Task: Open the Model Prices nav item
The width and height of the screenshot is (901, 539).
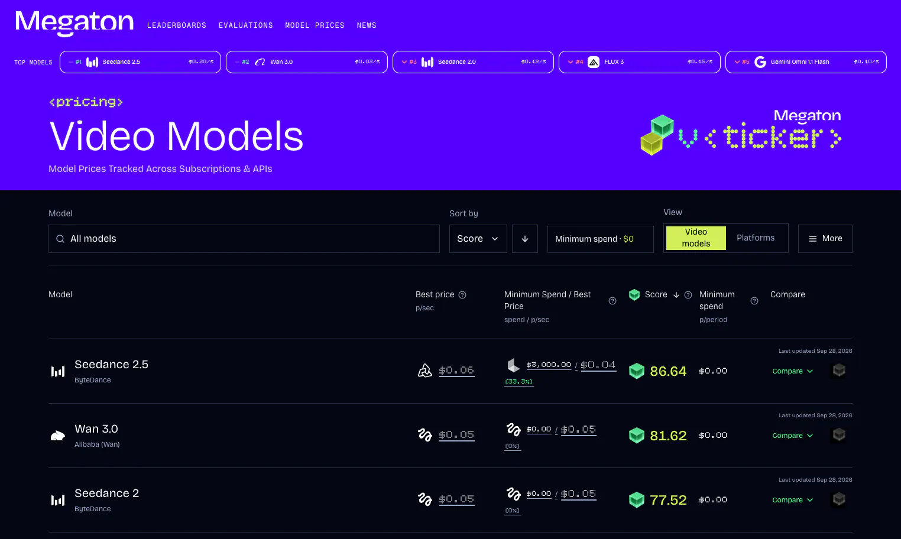Action: point(315,25)
